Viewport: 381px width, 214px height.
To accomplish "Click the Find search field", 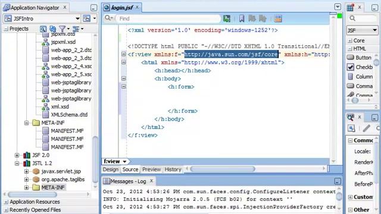I will coord(168,18).
